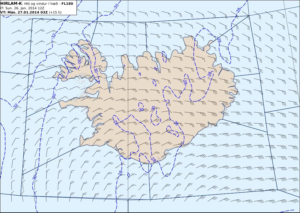Select the -28 label on the contour nearest the northeast map corner
The image size is (300, 213).
[238, 10]
